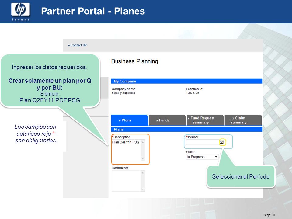Click the Page 20 footer text

[x=269, y=215]
